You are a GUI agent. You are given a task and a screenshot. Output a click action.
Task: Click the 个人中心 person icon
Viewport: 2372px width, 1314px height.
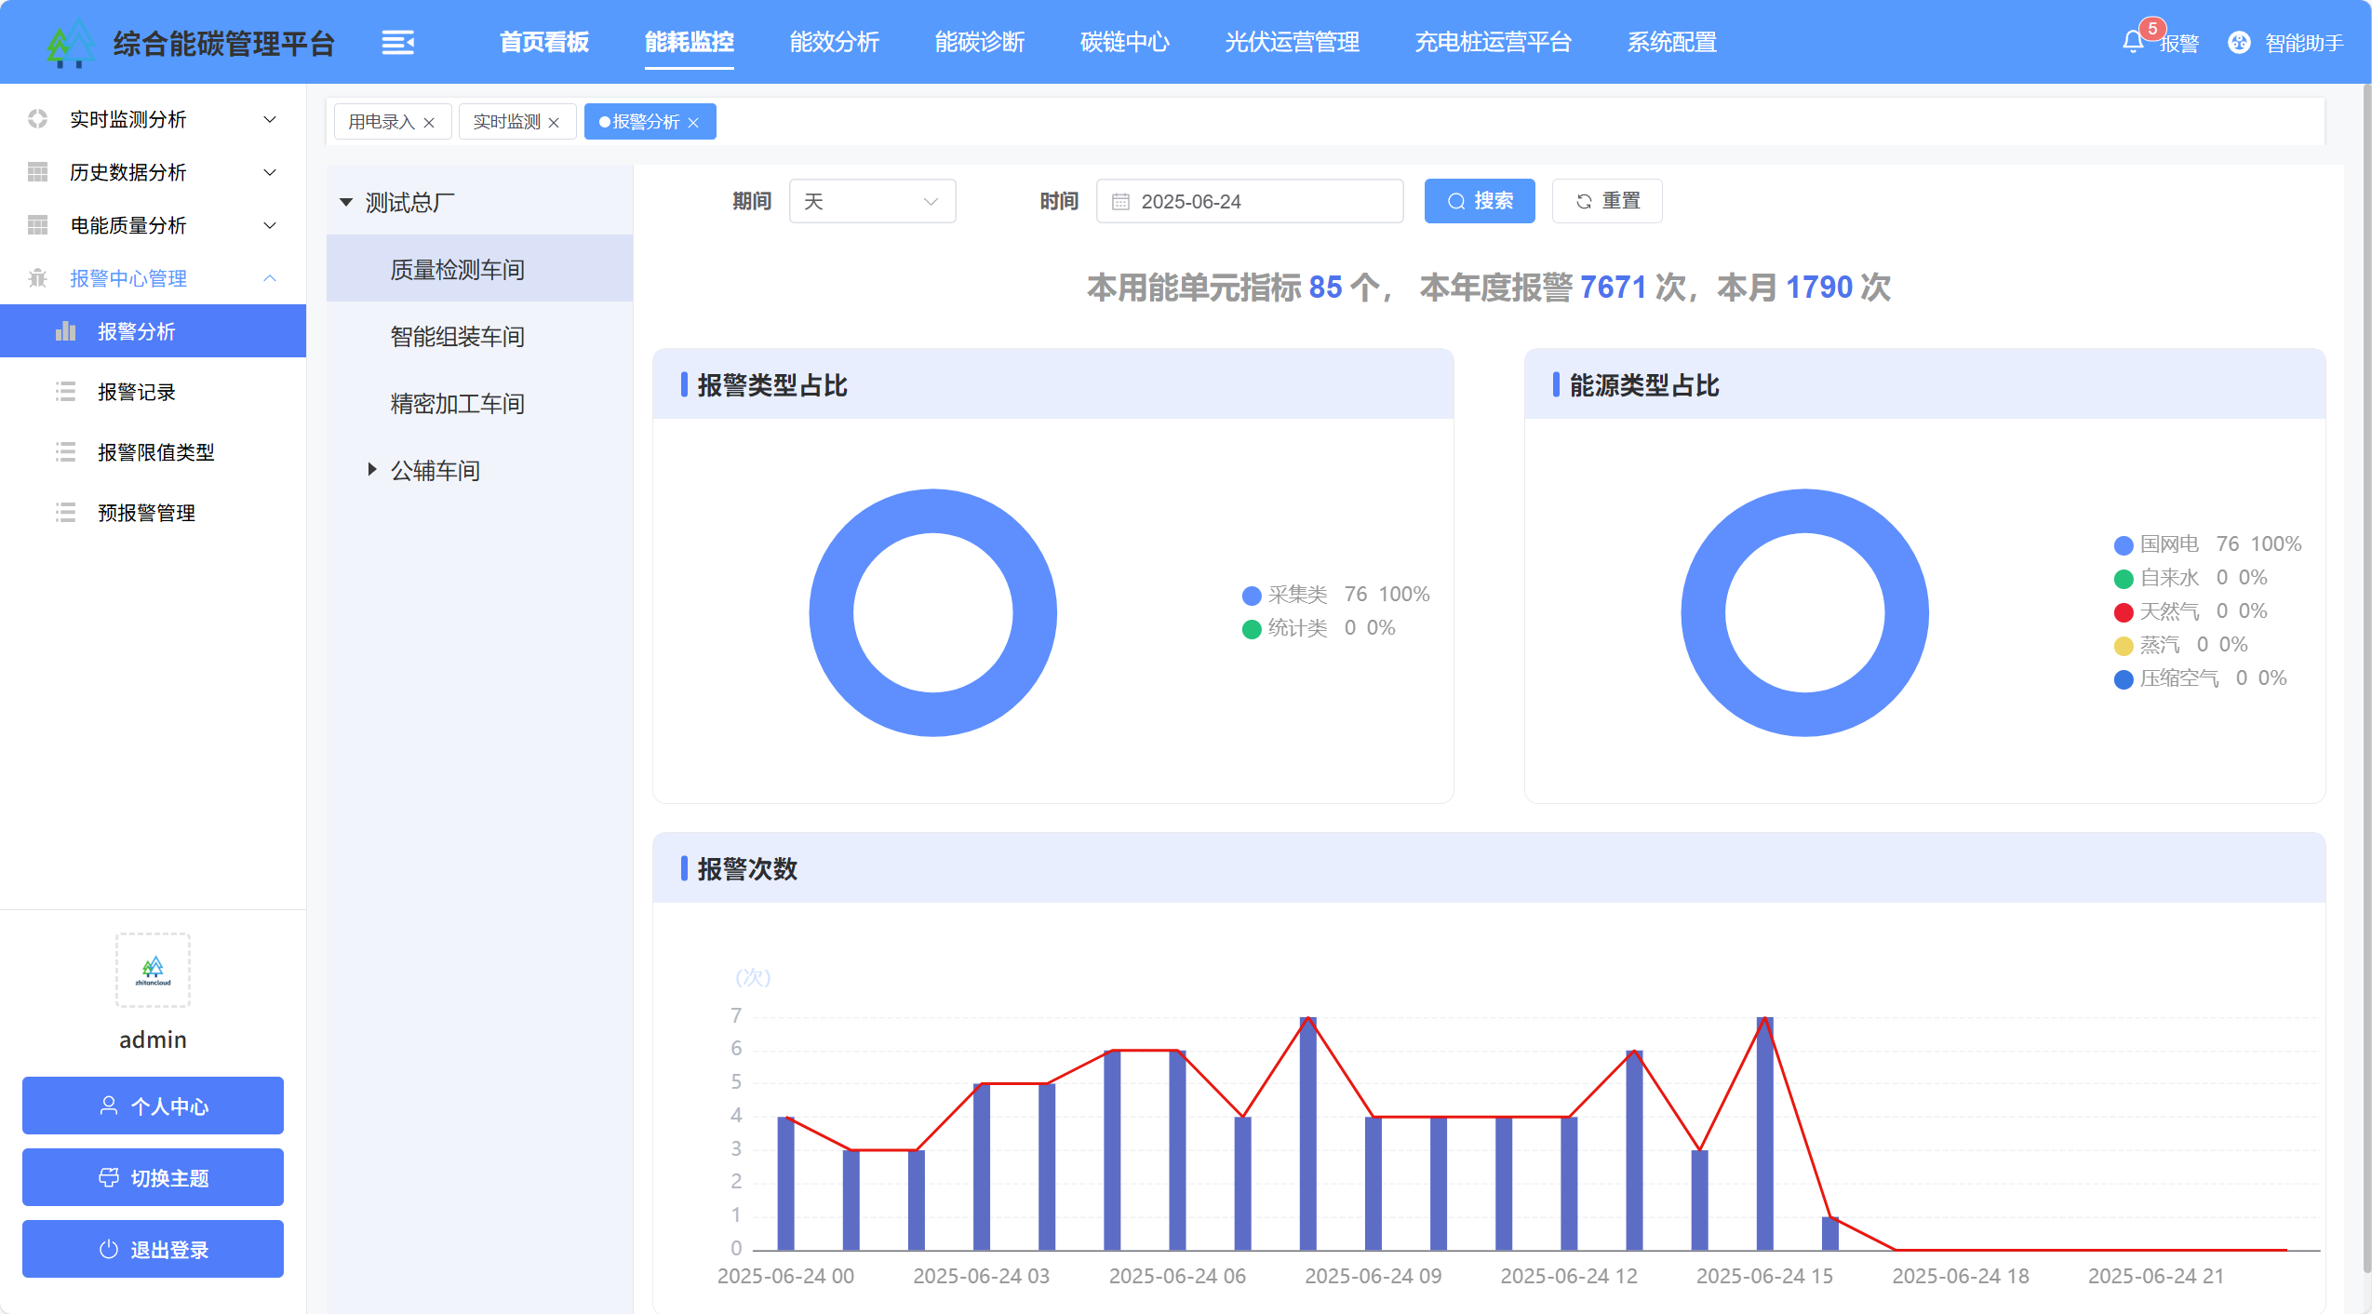107,1106
